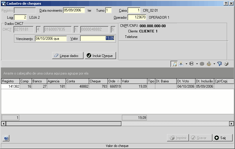
Task: Click the Loja input field
Action: click(x=21, y=17)
